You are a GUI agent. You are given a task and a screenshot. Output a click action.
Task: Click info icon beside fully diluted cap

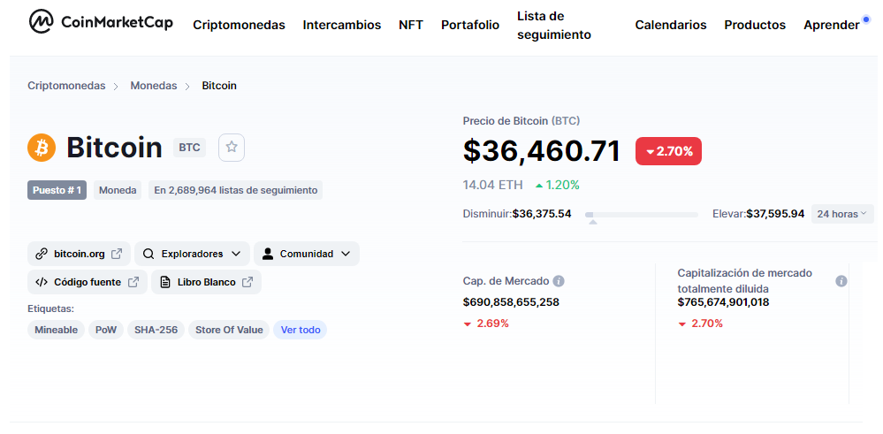[x=841, y=281]
